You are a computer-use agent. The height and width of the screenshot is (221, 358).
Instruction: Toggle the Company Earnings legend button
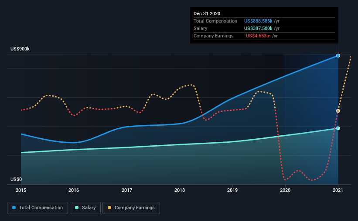click(131, 208)
